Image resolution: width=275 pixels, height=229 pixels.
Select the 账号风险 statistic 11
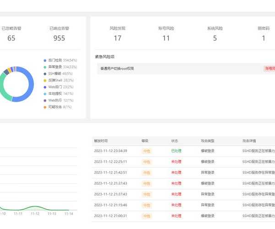click(166, 38)
